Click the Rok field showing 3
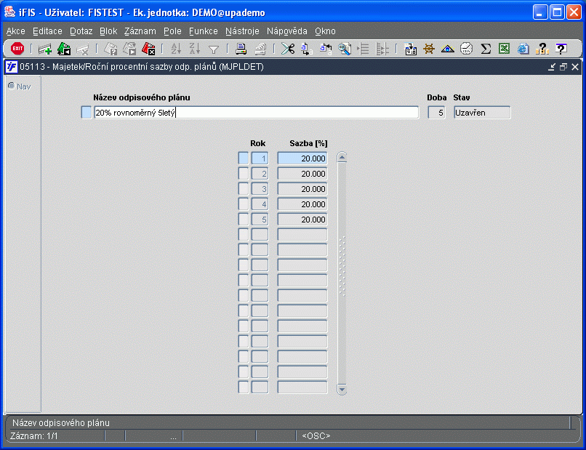Screen dimensions: 586x450 (x=260, y=189)
